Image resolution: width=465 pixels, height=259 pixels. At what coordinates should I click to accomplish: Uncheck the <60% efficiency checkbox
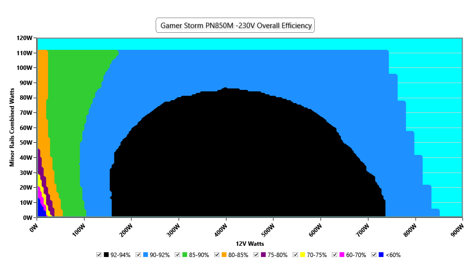pos(374,255)
